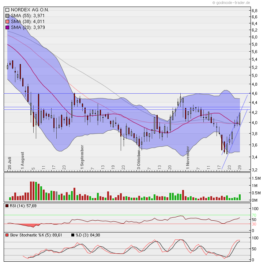Image resolution: width=267 pixels, height=265 pixels.
Task: Click the 25 Juli date axis label
Action: coord(10,163)
